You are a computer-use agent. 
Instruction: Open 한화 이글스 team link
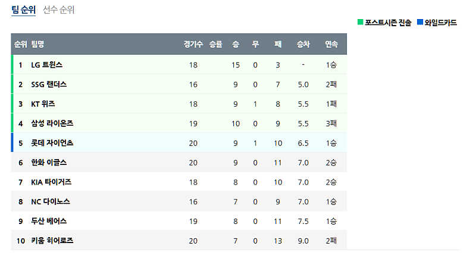pyautogui.click(x=49, y=163)
